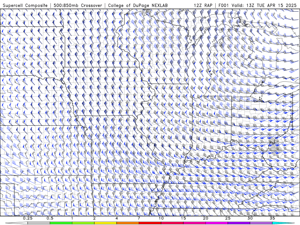Click the "15" colorbar value label
300x225 pixels.
click(x=183, y=218)
